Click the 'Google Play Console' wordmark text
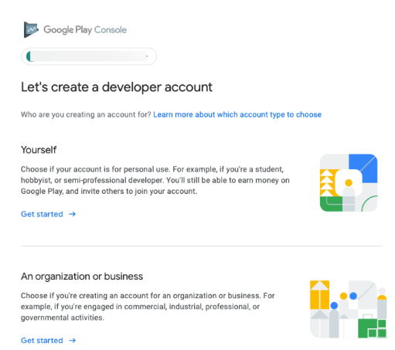 [85, 30]
